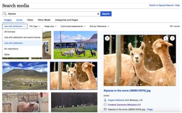Screen dimensions: 182x113
Task: Close the image preview panel
Action: point(107,38)
